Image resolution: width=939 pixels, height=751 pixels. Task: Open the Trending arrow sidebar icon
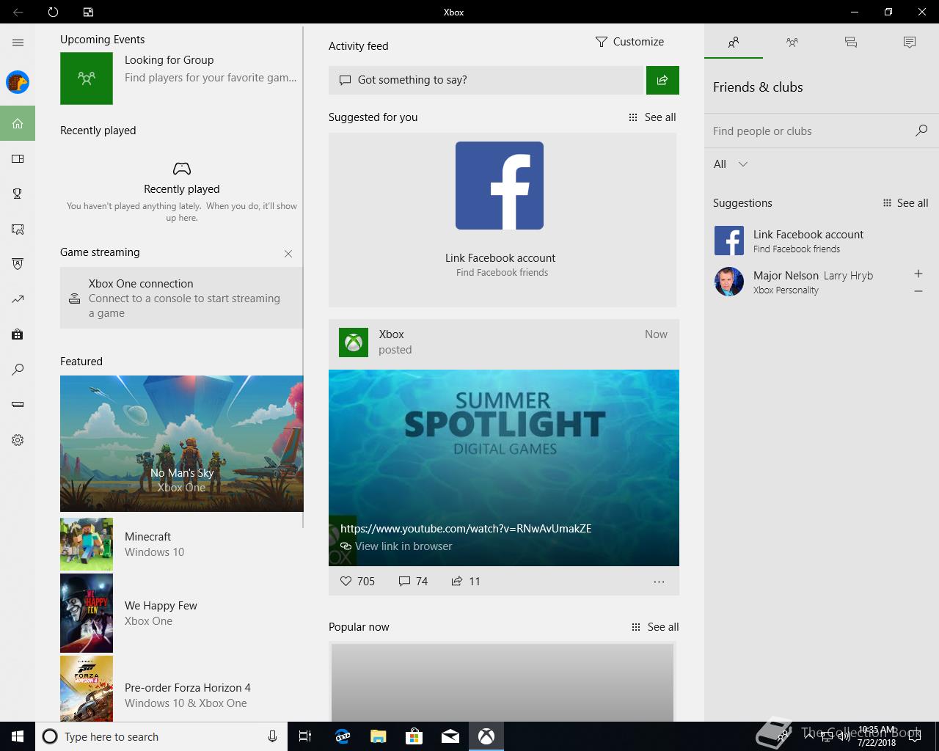[x=18, y=299]
